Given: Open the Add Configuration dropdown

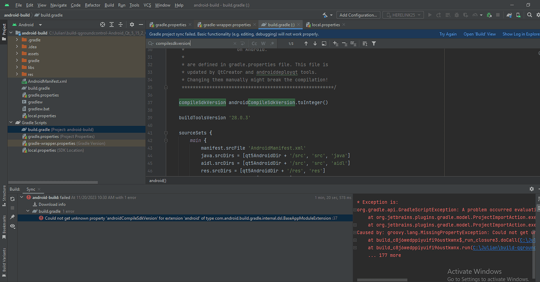Looking at the screenshot, I should click(x=358, y=15).
